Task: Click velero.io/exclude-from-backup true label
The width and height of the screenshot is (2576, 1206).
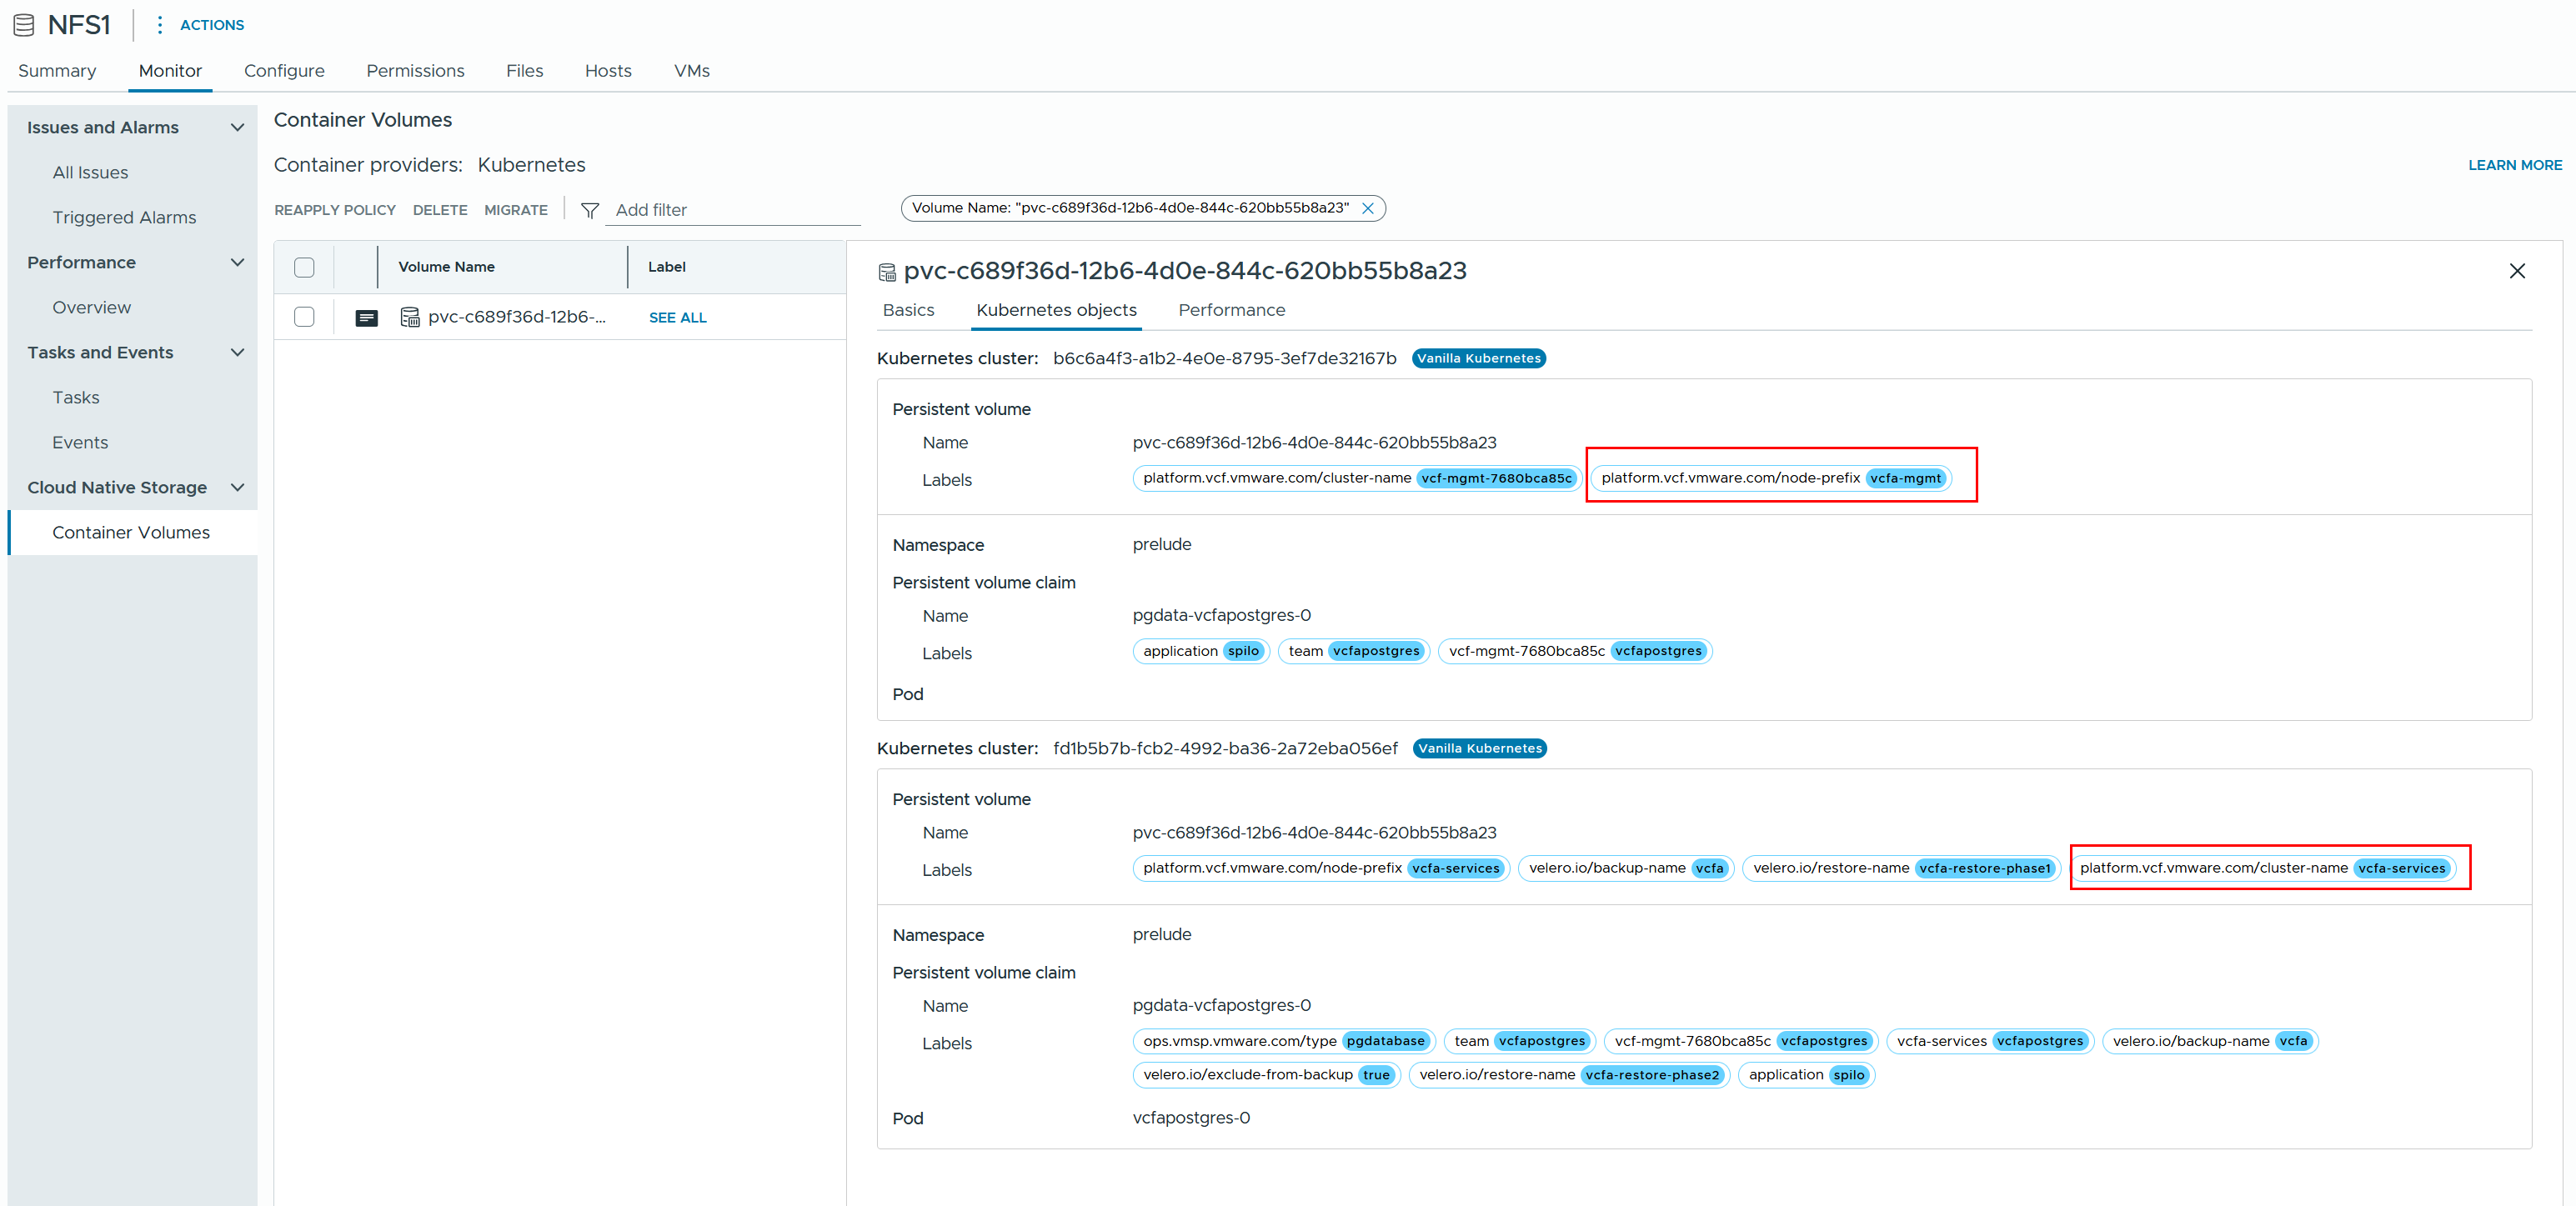Action: coord(1266,1075)
